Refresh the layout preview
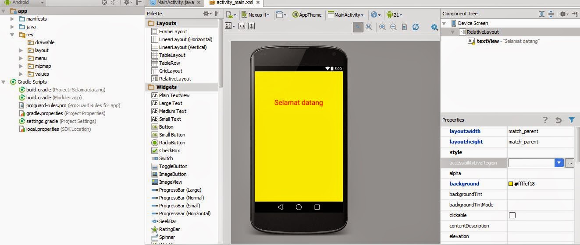The image size is (580, 245). [415, 27]
